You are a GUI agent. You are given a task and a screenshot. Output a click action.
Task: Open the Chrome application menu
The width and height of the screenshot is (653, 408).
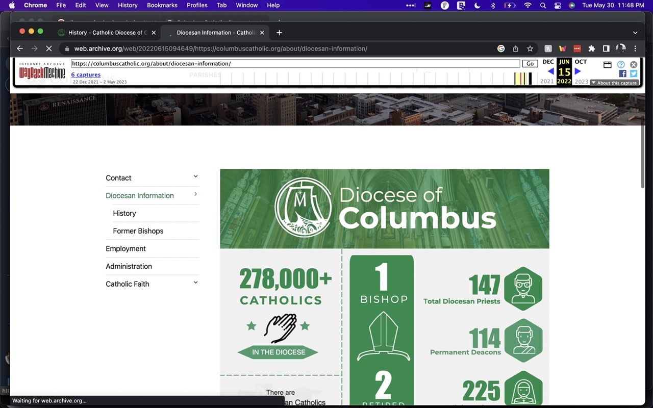(x=35, y=5)
